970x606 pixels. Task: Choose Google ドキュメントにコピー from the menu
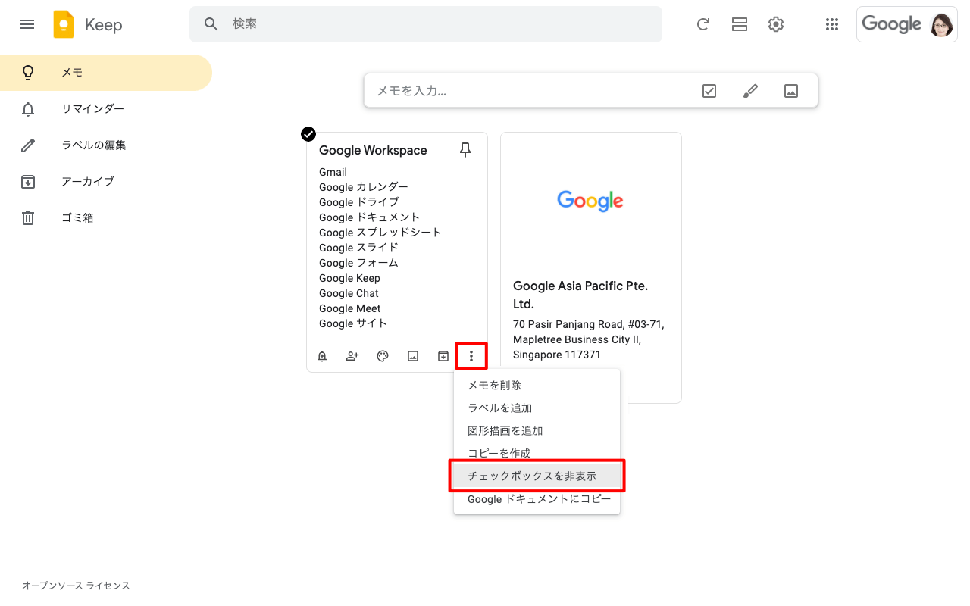coord(537,499)
